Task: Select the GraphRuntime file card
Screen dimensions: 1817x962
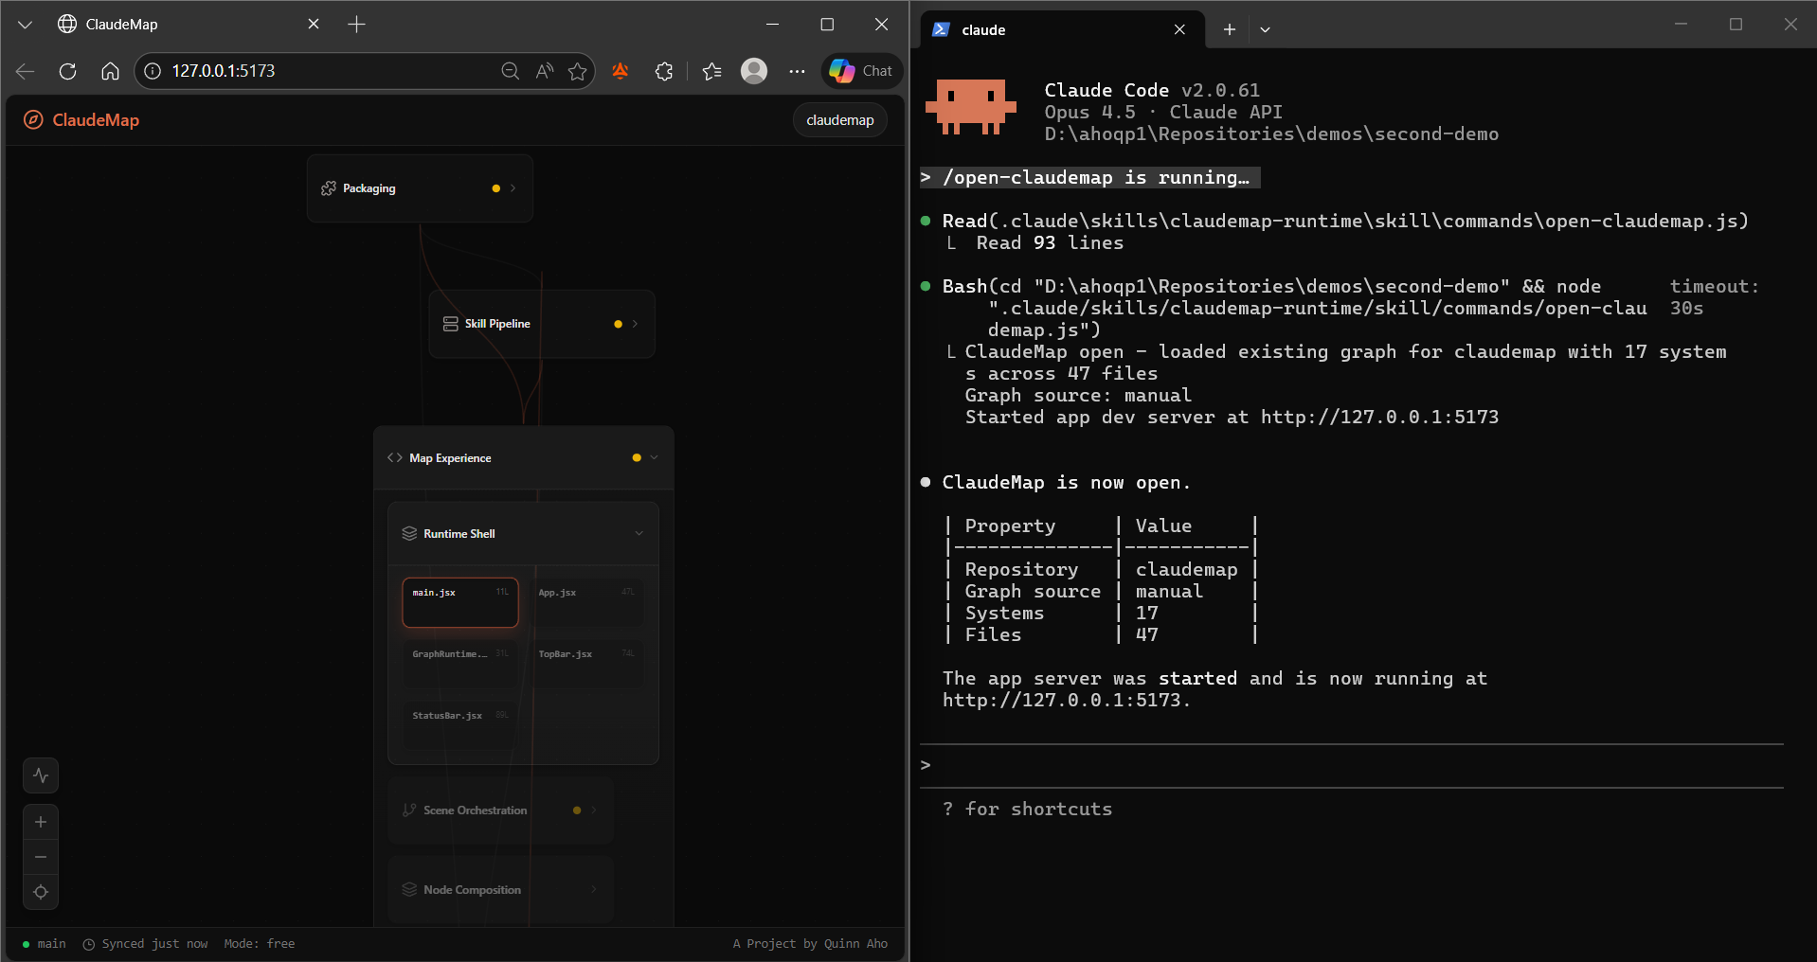Action: coord(460,664)
